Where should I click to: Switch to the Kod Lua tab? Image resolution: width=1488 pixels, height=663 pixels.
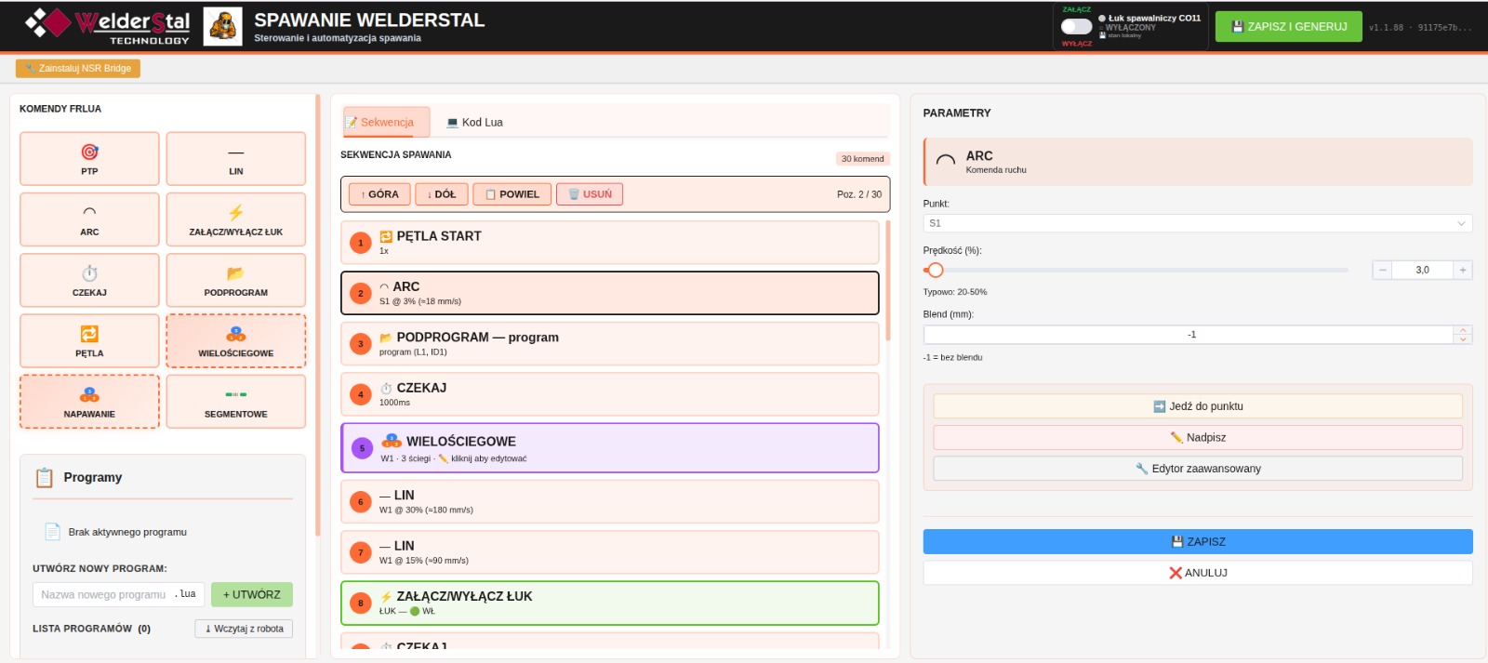click(474, 122)
